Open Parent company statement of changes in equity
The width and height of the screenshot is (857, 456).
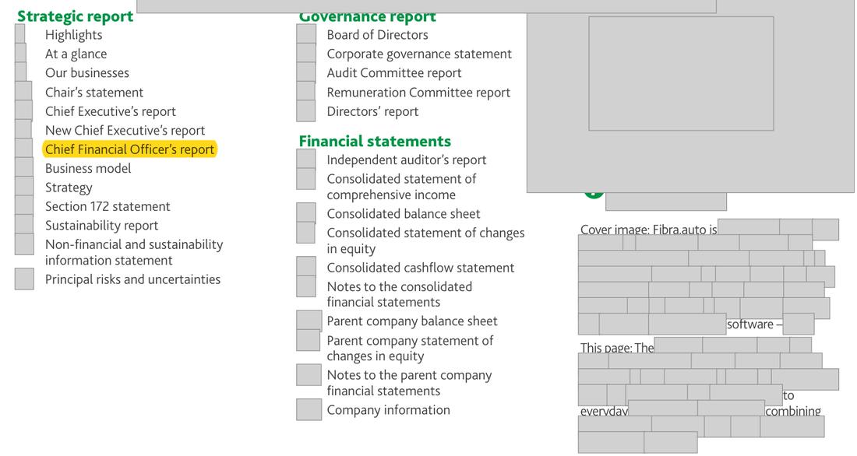[x=411, y=349]
